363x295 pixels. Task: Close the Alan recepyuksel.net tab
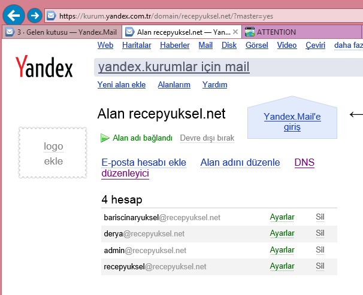pos(235,32)
